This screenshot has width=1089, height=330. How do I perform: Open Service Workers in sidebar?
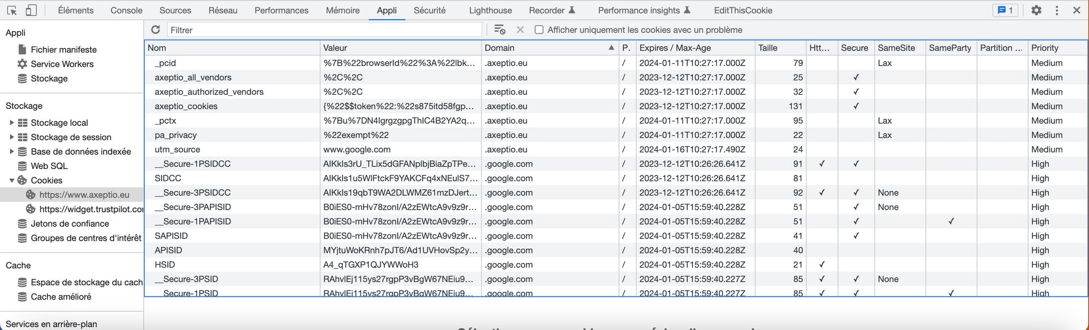(x=62, y=64)
